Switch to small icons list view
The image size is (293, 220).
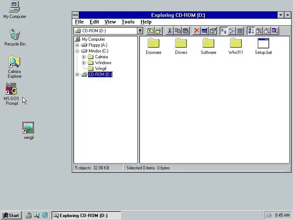tap(232, 31)
